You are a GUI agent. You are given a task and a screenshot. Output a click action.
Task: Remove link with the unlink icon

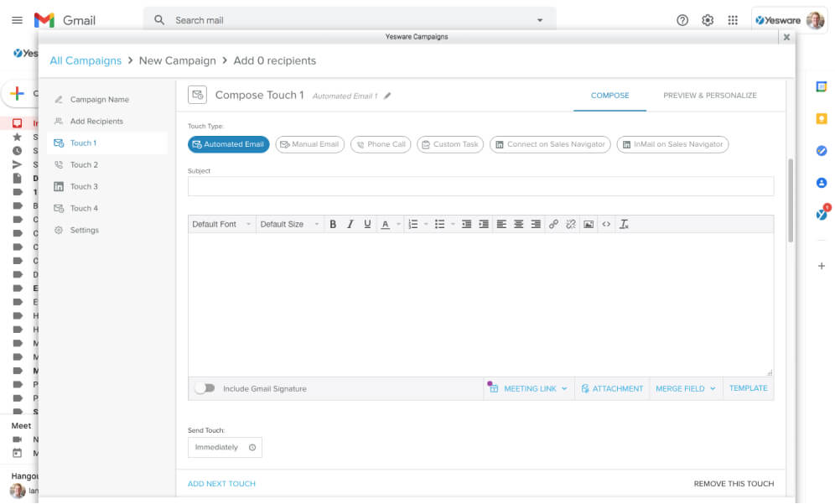click(571, 224)
